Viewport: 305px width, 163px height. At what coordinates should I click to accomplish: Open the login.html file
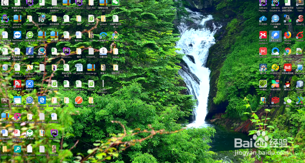pos(91,19)
